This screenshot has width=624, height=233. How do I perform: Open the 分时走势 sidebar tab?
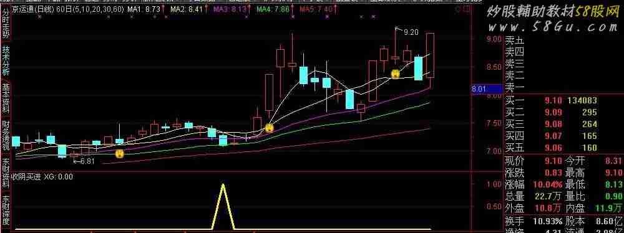point(6,24)
